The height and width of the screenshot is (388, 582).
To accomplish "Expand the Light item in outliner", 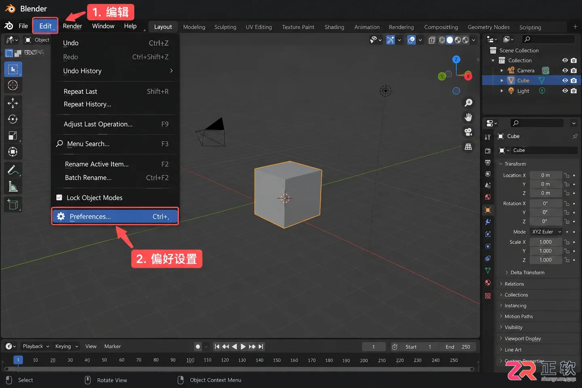I will (x=502, y=91).
